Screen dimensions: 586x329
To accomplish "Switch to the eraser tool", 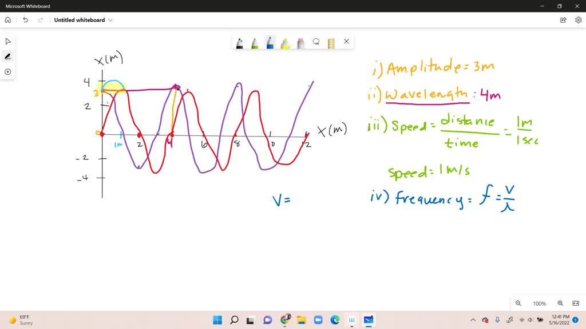I will tap(300, 42).
